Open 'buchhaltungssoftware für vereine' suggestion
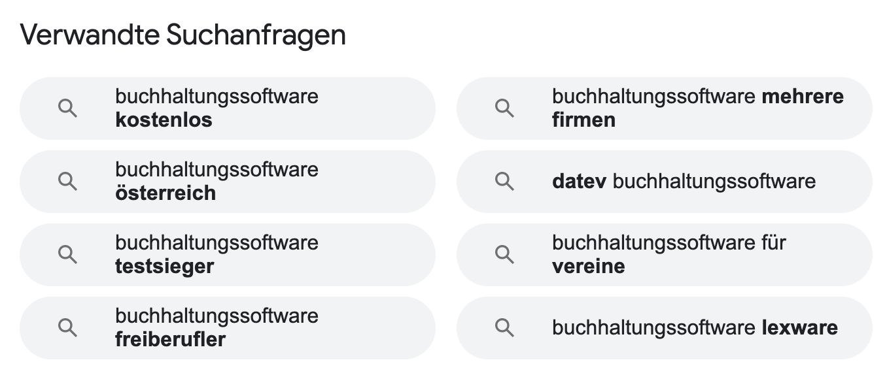Image resolution: width=887 pixels, height=392 pixels. 669,255
